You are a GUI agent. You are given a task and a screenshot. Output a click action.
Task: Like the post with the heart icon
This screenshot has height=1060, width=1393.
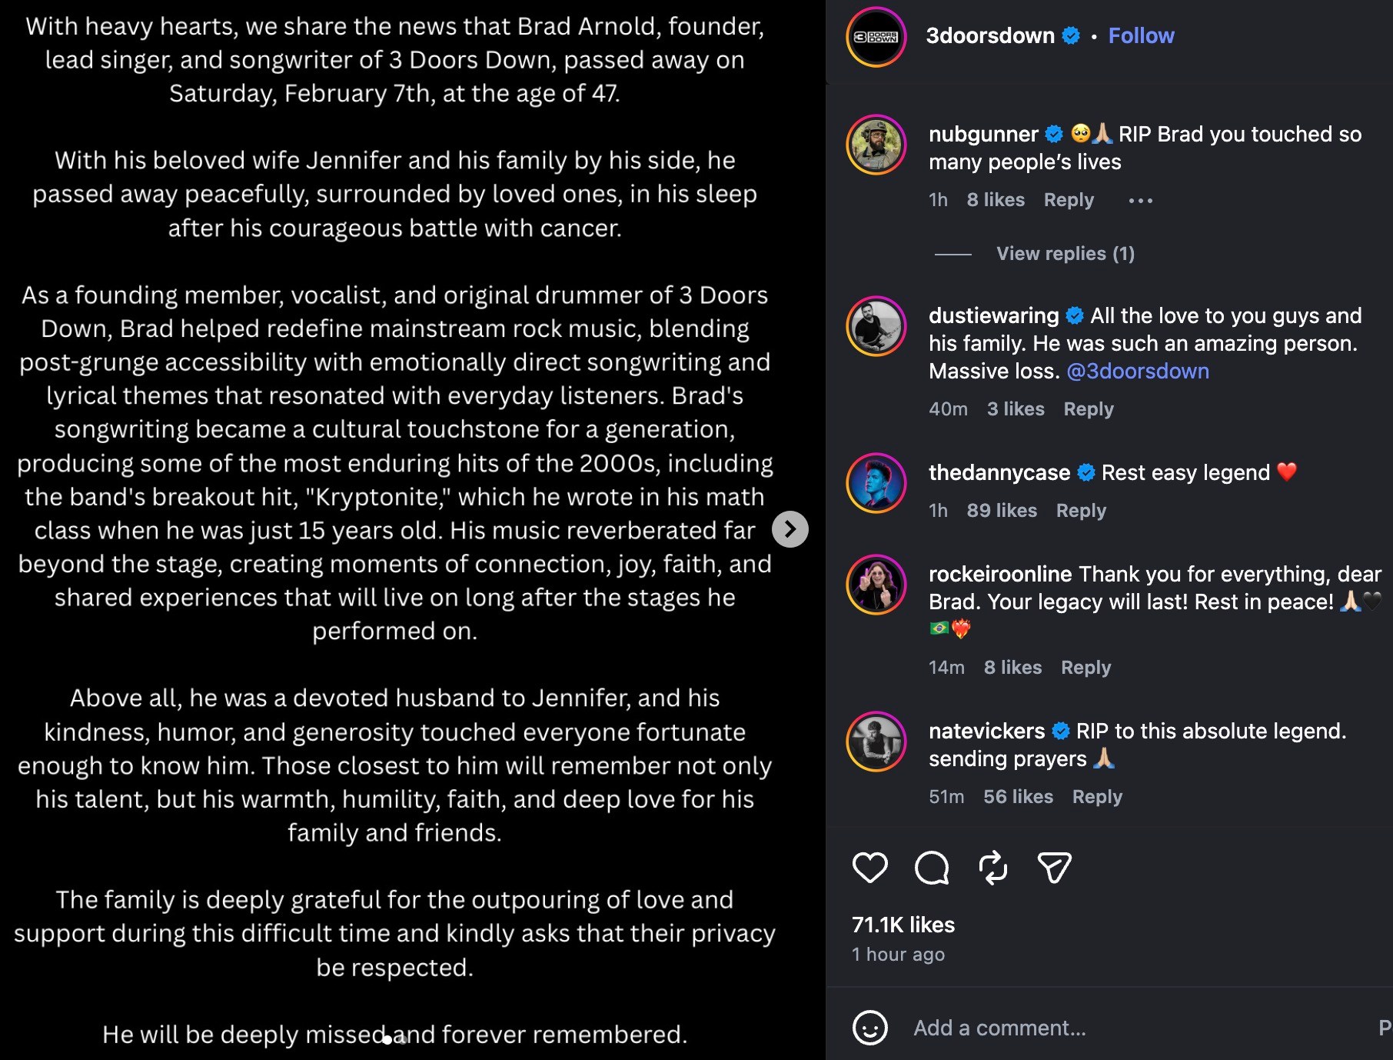870,868
